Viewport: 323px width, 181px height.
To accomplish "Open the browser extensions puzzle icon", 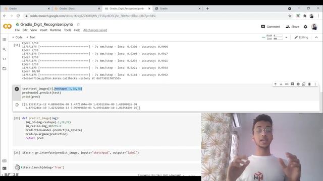I will (x=305, y=16).
